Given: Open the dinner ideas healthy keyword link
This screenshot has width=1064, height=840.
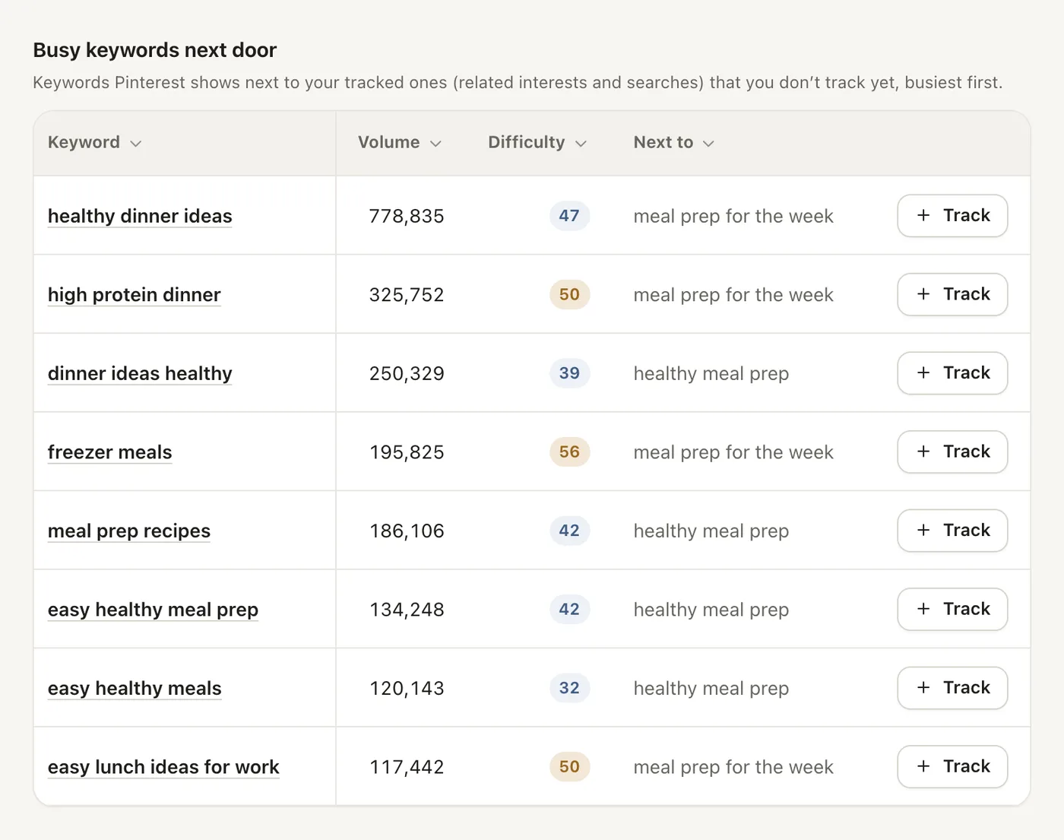Looking at the screenshot, I should pos(140,373).
